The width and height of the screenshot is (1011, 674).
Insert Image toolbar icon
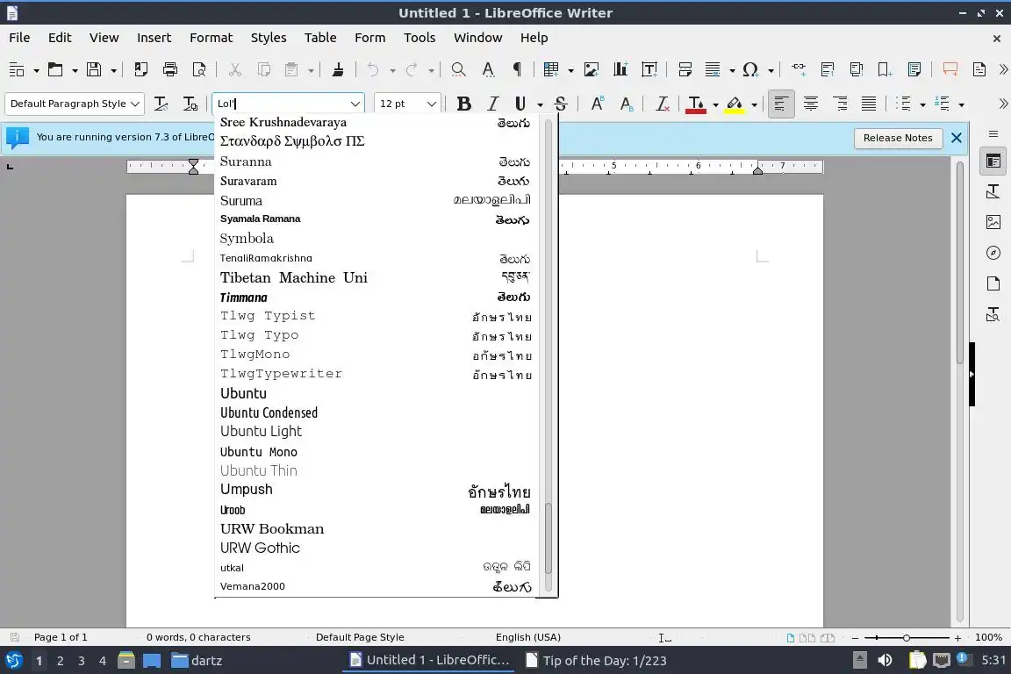coord(592,69)
